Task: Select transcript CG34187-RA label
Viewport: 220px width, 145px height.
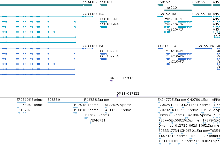Action: pyautogui.click(x=93, y=14)
